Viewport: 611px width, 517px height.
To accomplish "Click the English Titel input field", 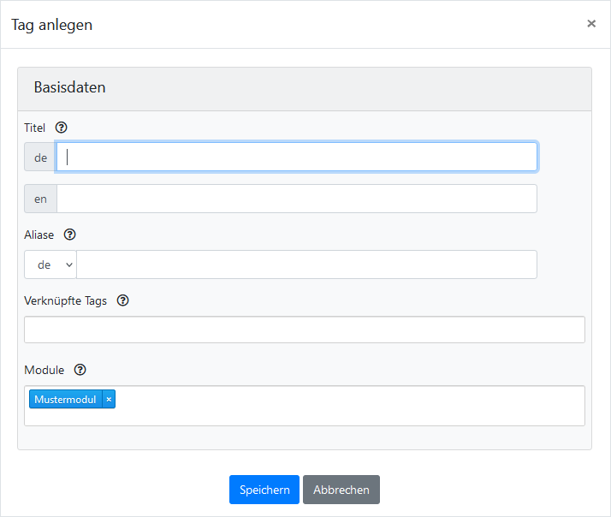I will point(296,199).
